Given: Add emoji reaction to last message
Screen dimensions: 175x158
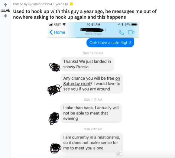Looking at the screenshot, I should pos(119,153).
